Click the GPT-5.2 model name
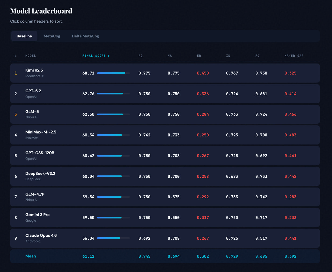332x272 pixels. pyautogui.click(x=33, y=91)
